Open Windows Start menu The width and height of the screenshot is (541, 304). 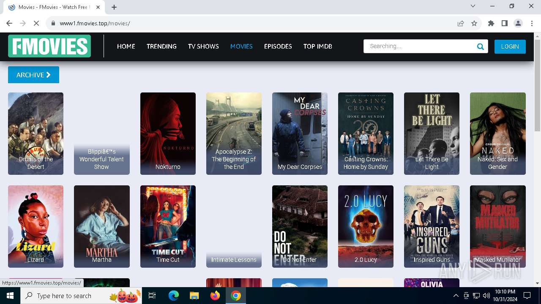coord(10,296)
